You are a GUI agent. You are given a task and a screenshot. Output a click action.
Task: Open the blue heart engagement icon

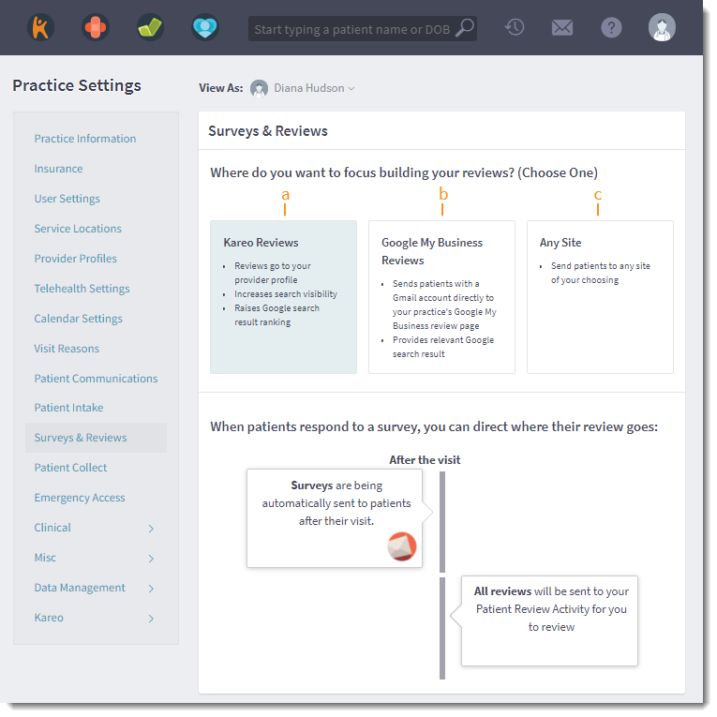[x=205, y=27]
